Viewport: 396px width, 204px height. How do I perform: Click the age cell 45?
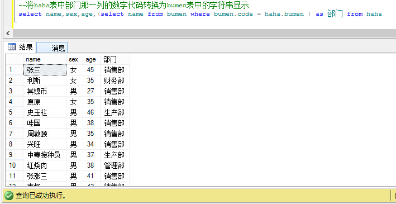(x=92, y=70)
